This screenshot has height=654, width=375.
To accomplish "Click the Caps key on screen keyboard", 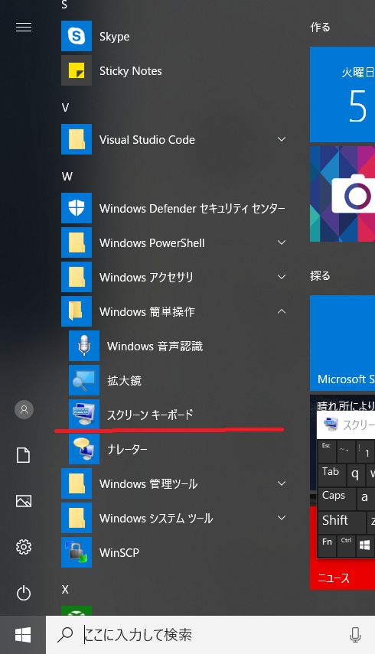I will pos(337,499).
